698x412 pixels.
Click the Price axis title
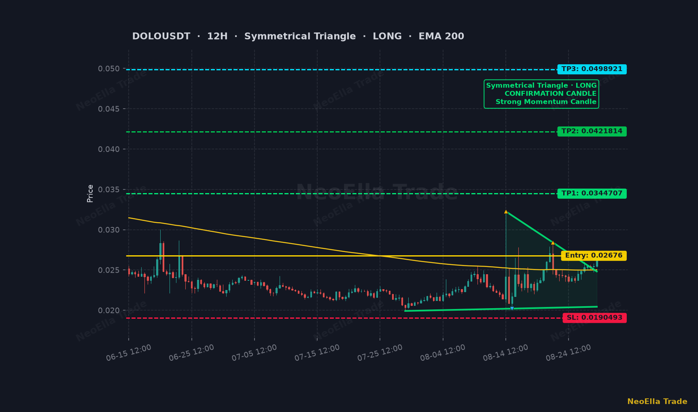point(90,193)
